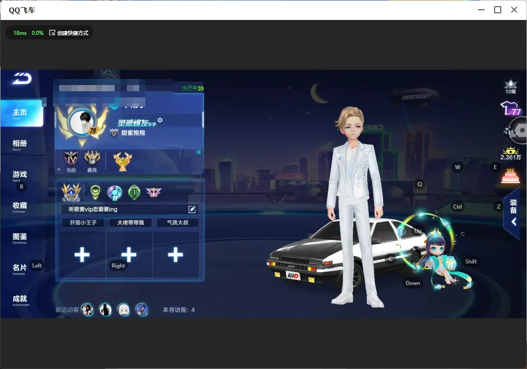Screen dimensions: 527x369
Task: Click the 甜蜜抱抱 title text
Action: [133, 133]
